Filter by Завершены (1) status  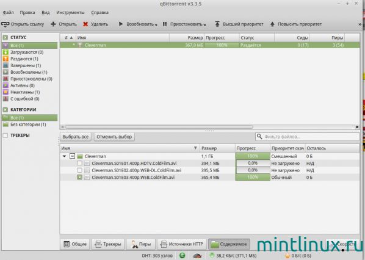29,65
